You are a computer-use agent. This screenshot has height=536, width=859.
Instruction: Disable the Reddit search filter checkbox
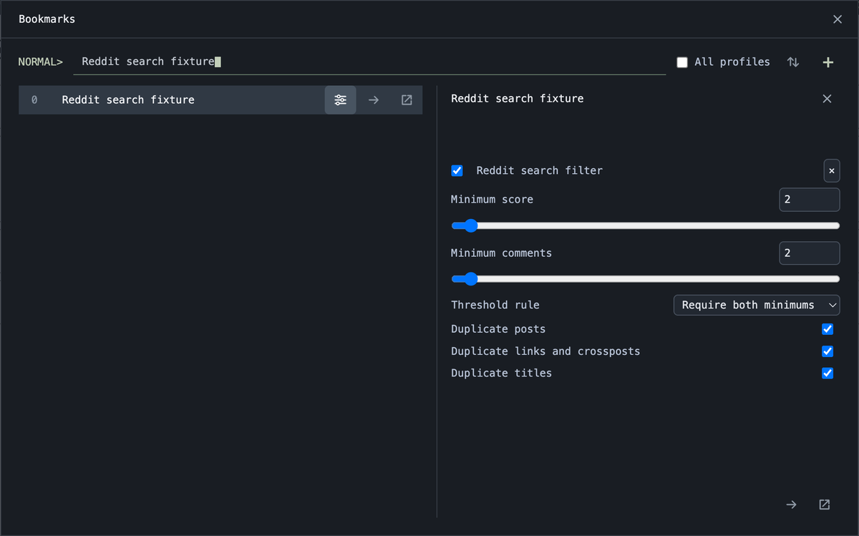click(457, 170)
